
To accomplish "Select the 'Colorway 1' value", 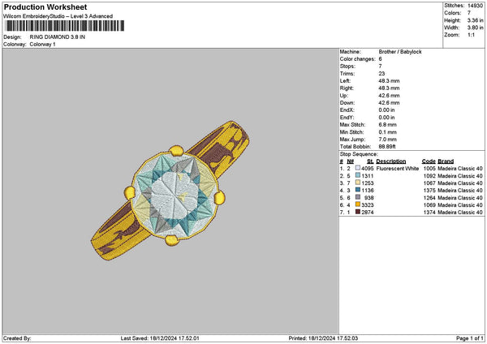I will click(42, 45).
